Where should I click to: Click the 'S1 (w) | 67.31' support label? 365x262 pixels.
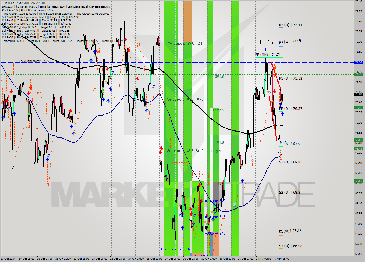tap(290, 231)
